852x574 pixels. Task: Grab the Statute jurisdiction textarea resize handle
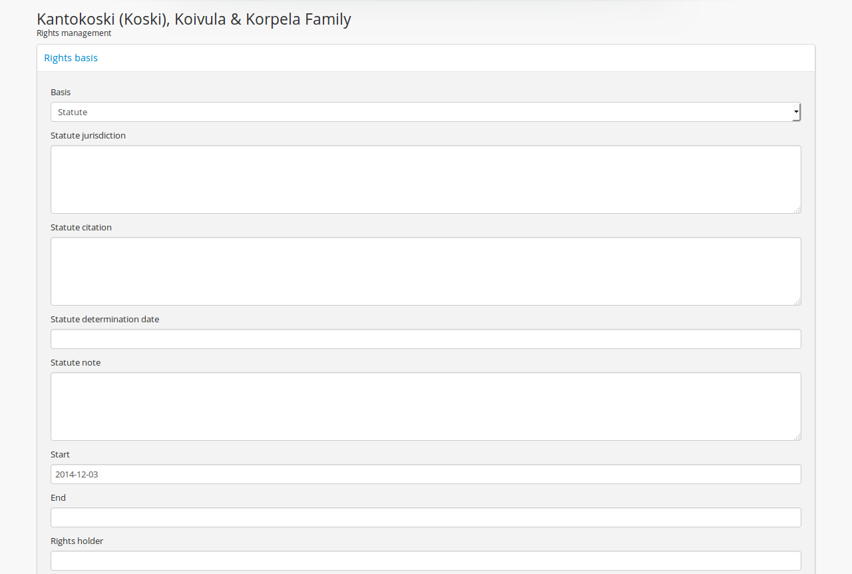(797, 210)
